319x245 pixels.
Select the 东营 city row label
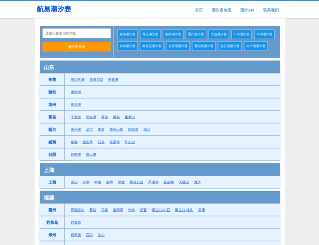pyautogui.click(x=52, y=80)
